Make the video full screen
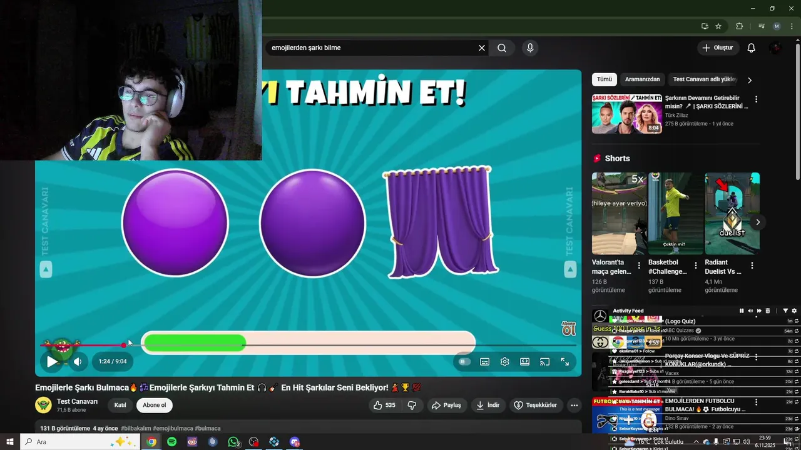This screenshot has height=450, width=801. pyautogui.click(x=564, y=361)
